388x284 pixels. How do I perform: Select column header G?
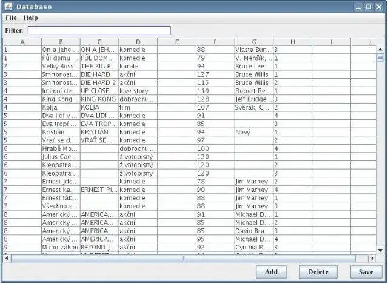(x=254, y=42)
